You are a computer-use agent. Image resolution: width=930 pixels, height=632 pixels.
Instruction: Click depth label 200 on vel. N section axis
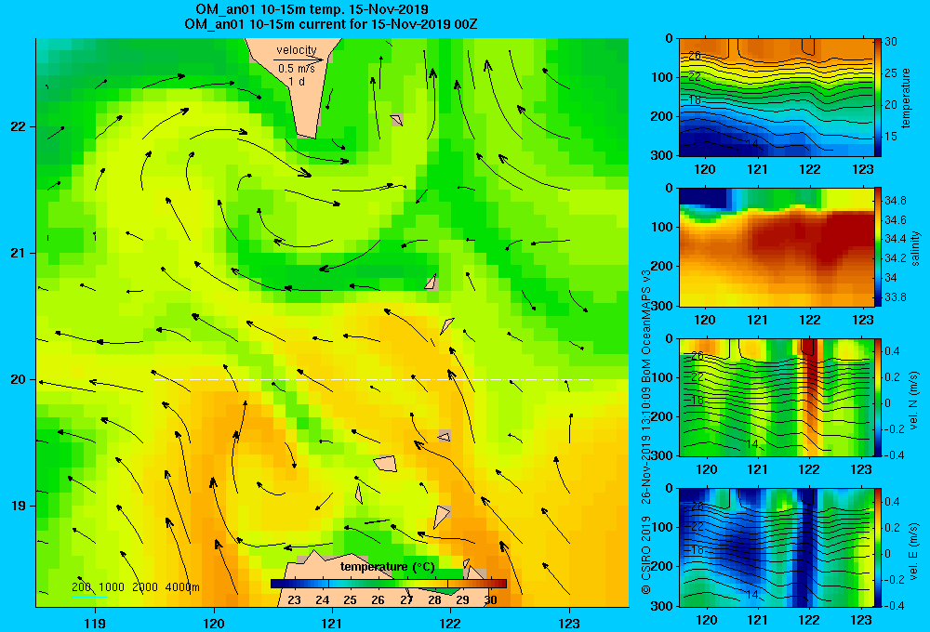coord(662,416)
